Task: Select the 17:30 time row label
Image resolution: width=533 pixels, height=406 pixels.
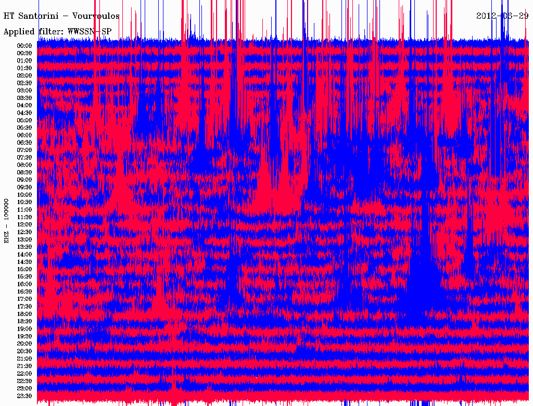Action: pos(24,307)
